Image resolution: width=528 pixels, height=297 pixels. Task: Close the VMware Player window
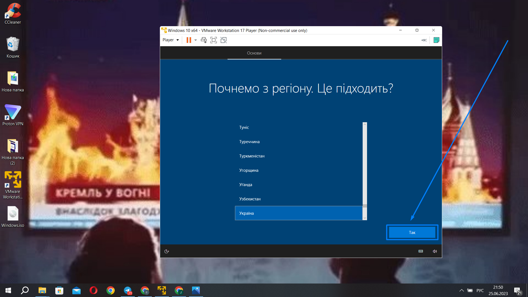pyautogui.click(x=433, y=30)
